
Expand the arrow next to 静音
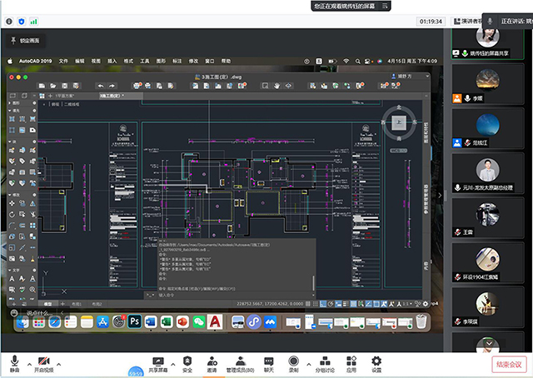pos(30,365)
